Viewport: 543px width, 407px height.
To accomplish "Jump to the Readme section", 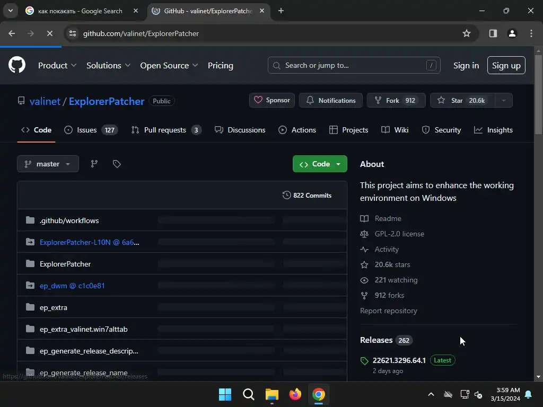I will [381, 218].
